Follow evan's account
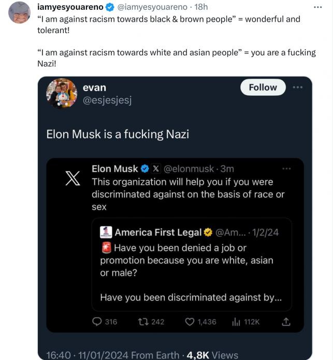This screenshot has width=333, height=360. [x=263, y=87]
